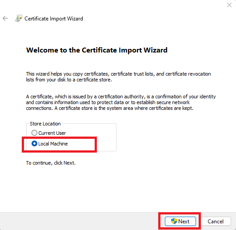Click the "A certificate, which is issued" line
This screenshot has height=230, width=236.
121,97
